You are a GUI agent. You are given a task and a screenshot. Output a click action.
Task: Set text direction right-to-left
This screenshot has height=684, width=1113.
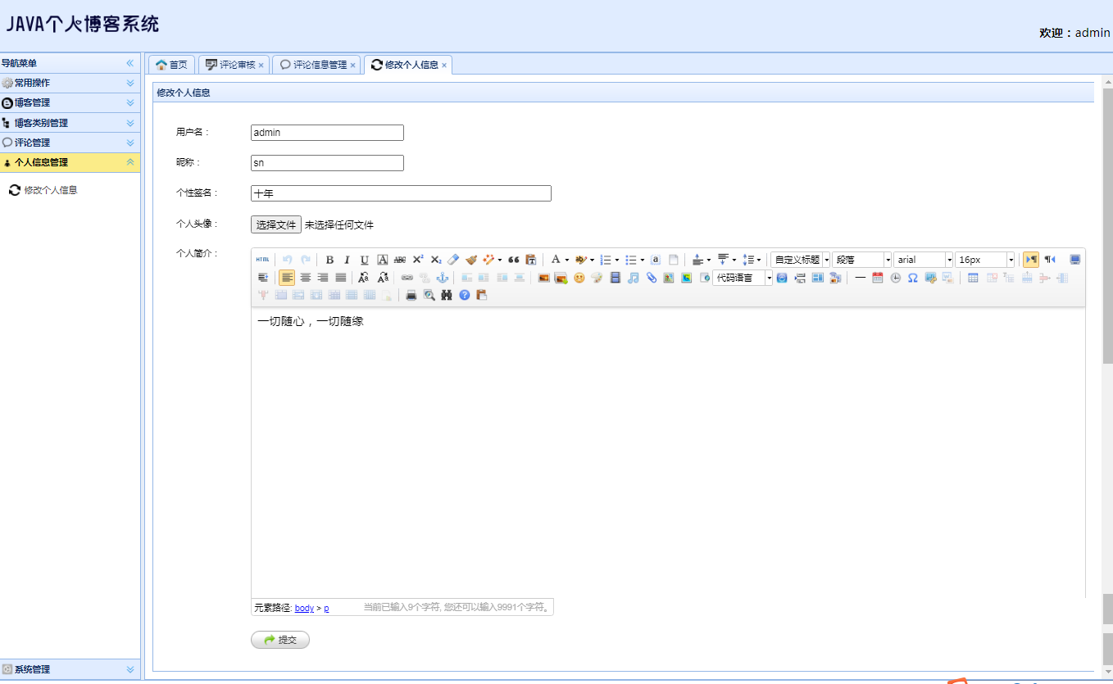[x=1050, y=260]
